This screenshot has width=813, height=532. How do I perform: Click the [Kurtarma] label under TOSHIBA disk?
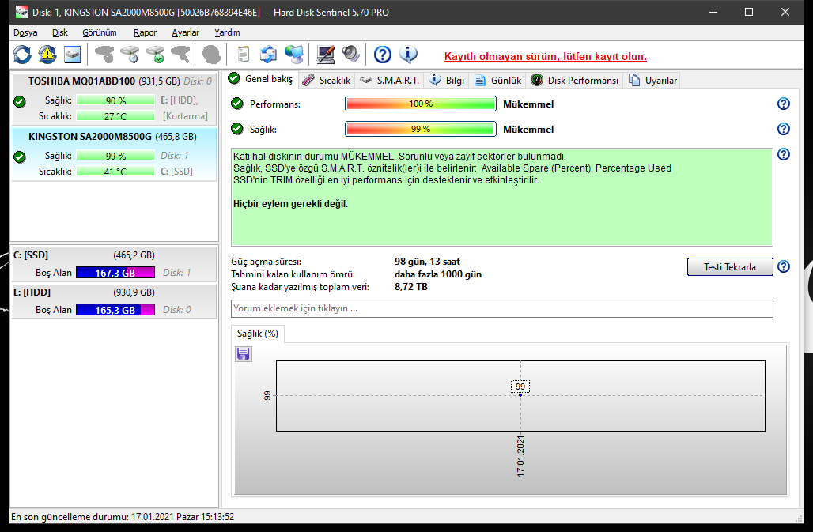185,116
